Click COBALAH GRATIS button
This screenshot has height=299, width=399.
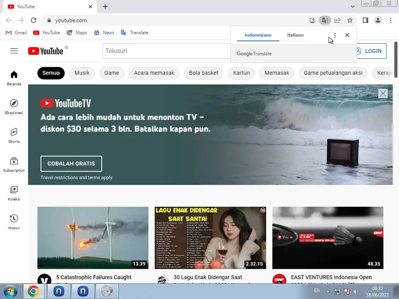click(71, 164)
